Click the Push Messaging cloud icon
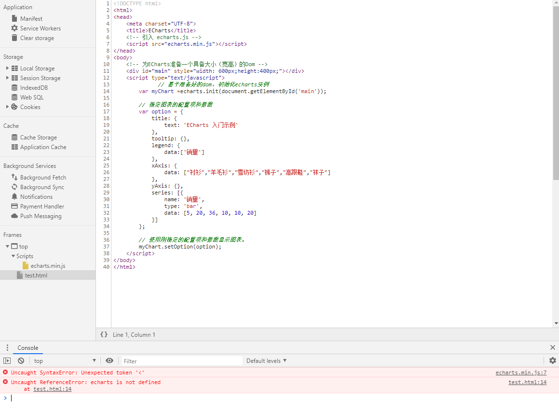The height and width of the screenshot is (414, 559). click(14, 216)
